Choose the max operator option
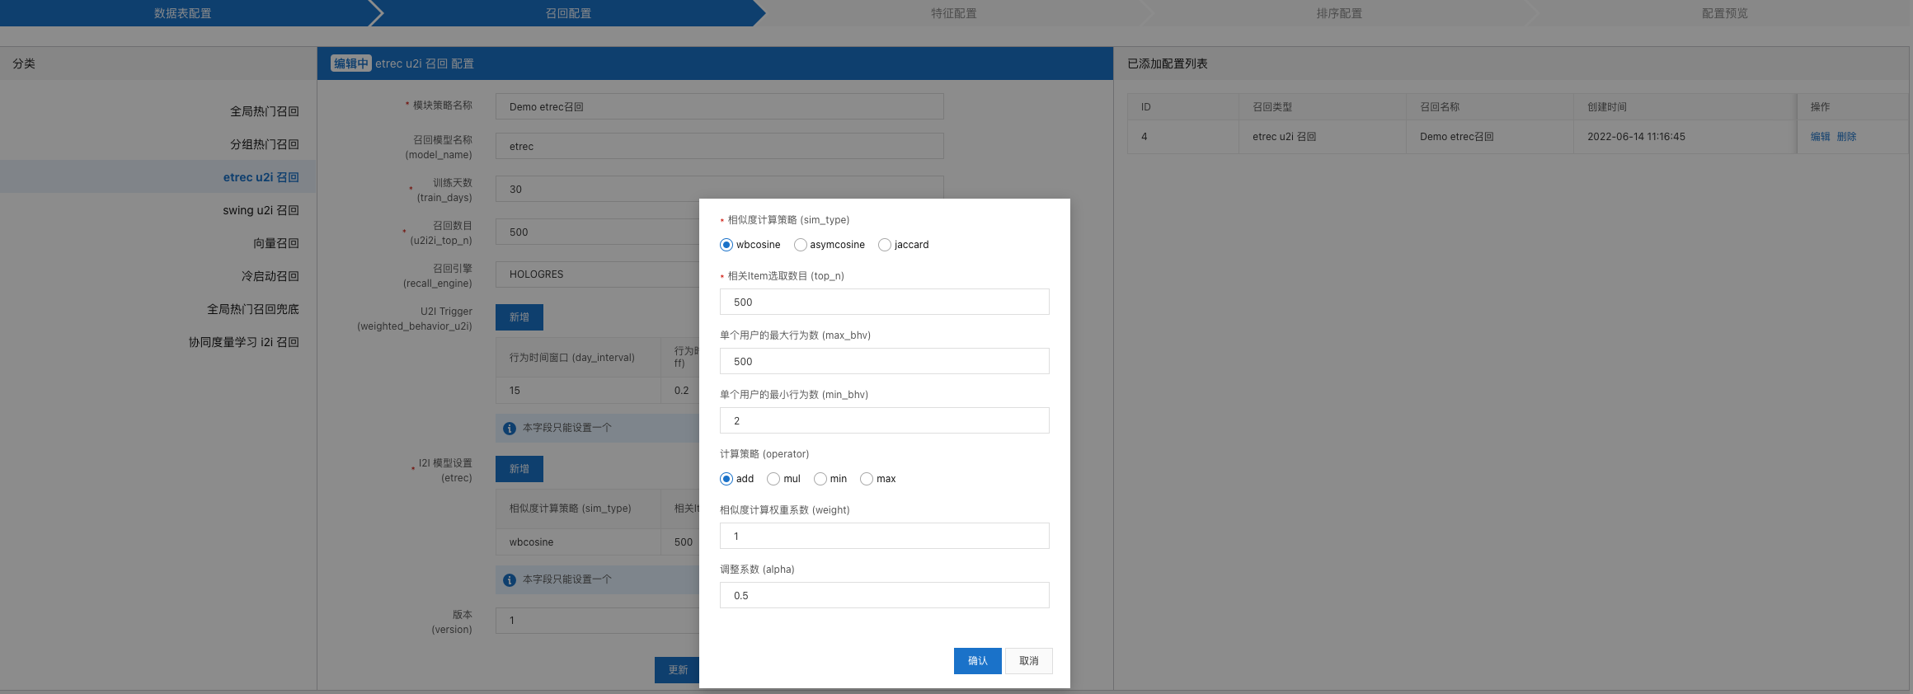1913x694 pixels. click(x=867, y=479)
